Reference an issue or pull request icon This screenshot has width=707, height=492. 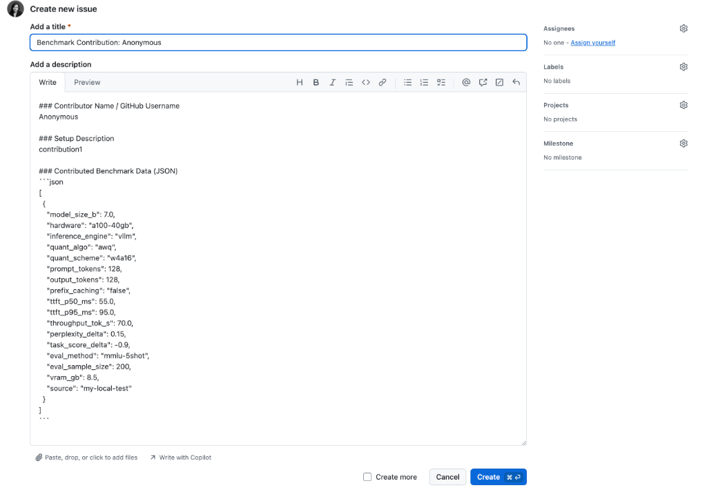[x=483, y=82]
